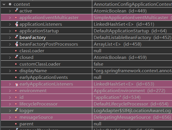Viewport: 172px width, 130px height.
Task: Expand the messageSource field
Action: (10, 117)
